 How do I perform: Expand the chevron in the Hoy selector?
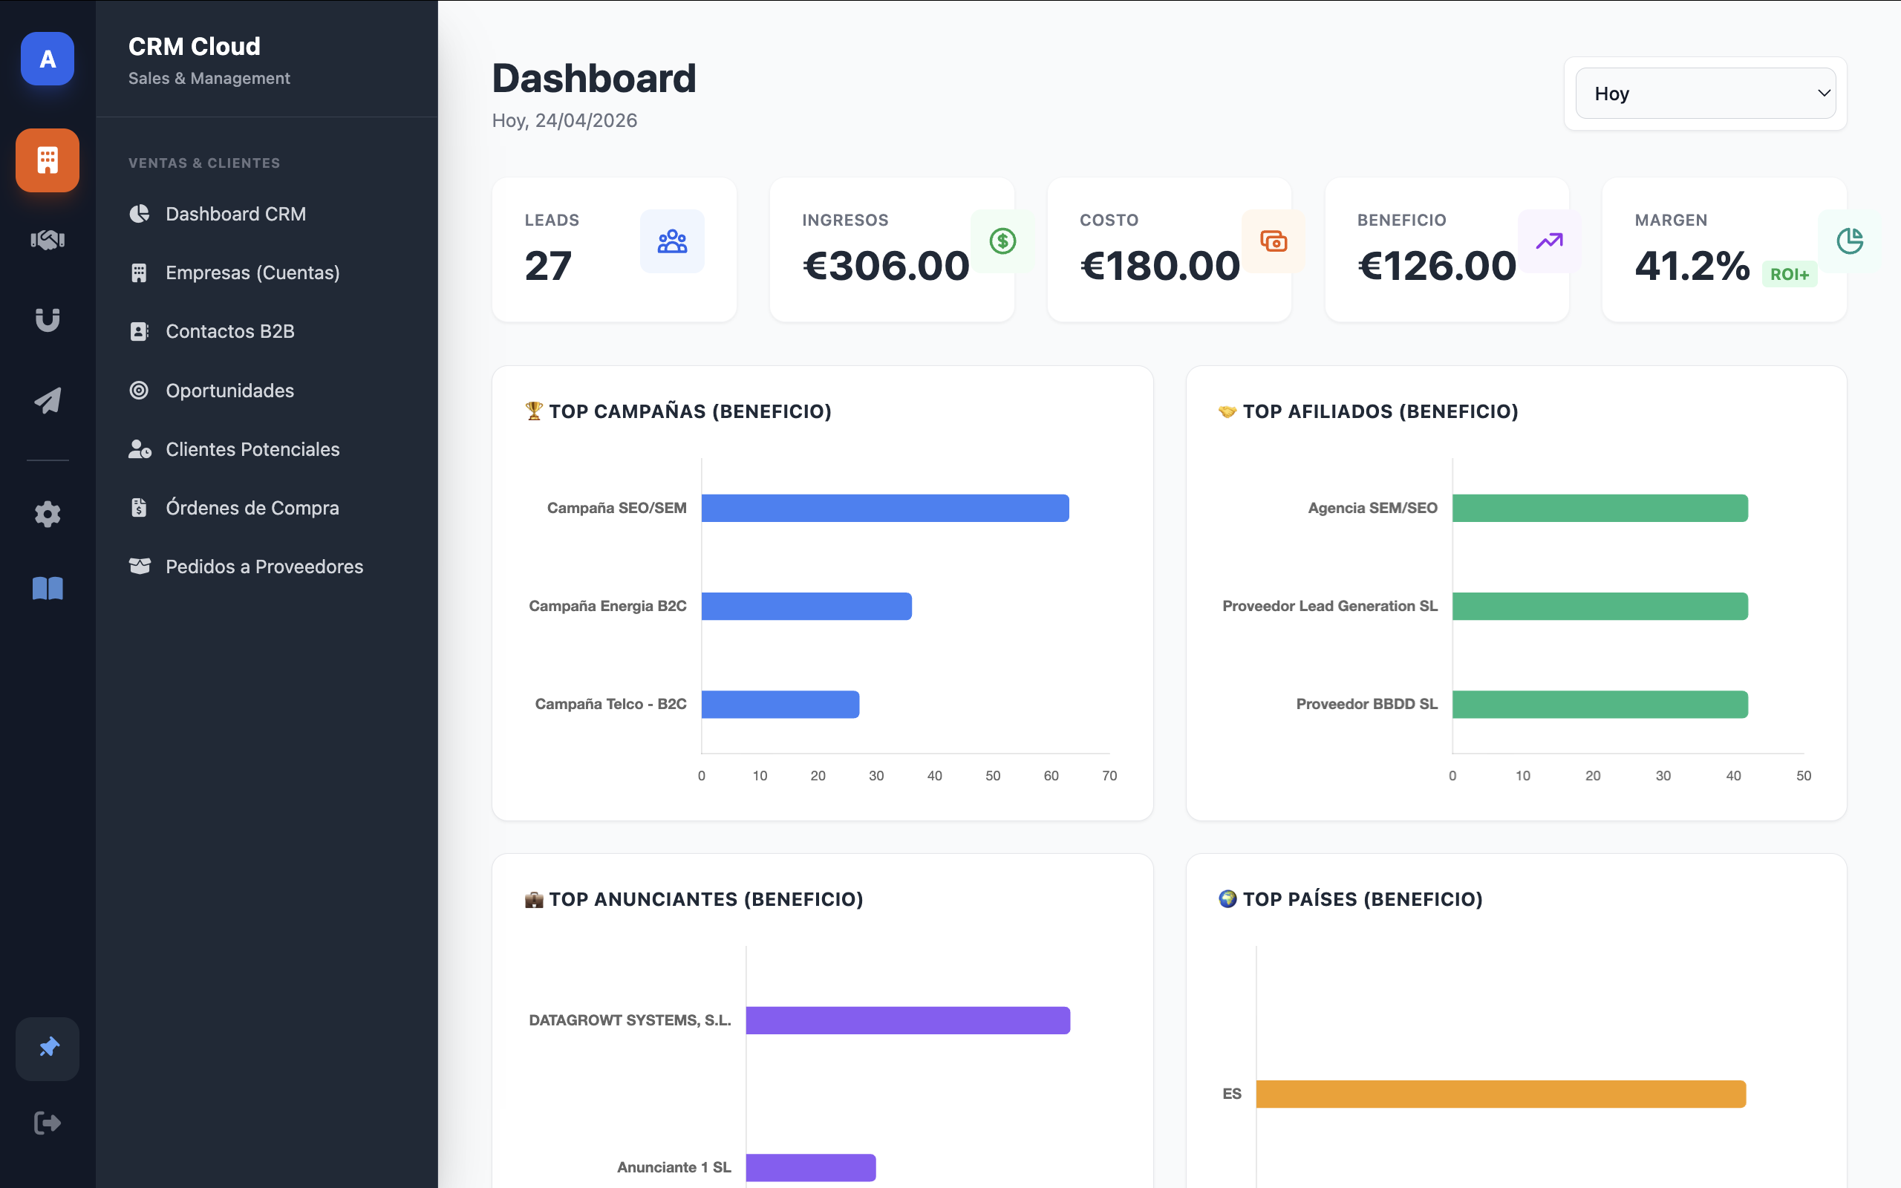click(1823, 93)
